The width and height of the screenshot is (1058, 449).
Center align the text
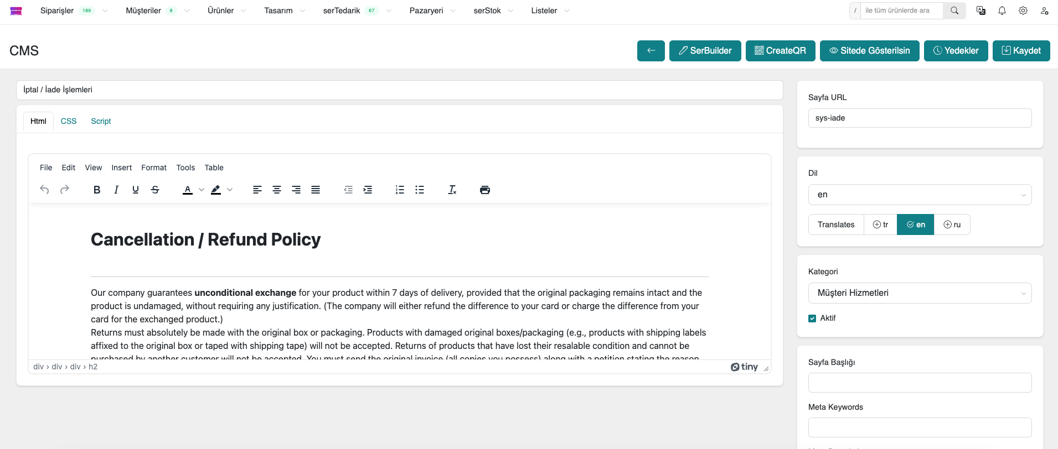277,190
